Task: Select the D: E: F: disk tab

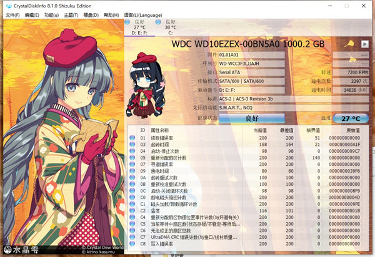Action: click(x=139, y=28)
